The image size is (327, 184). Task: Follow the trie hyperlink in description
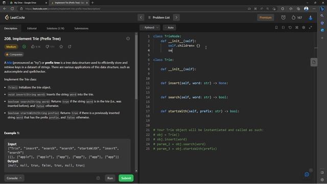coord(9,62)
